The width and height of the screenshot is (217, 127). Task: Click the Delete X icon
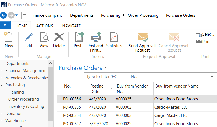59,37
